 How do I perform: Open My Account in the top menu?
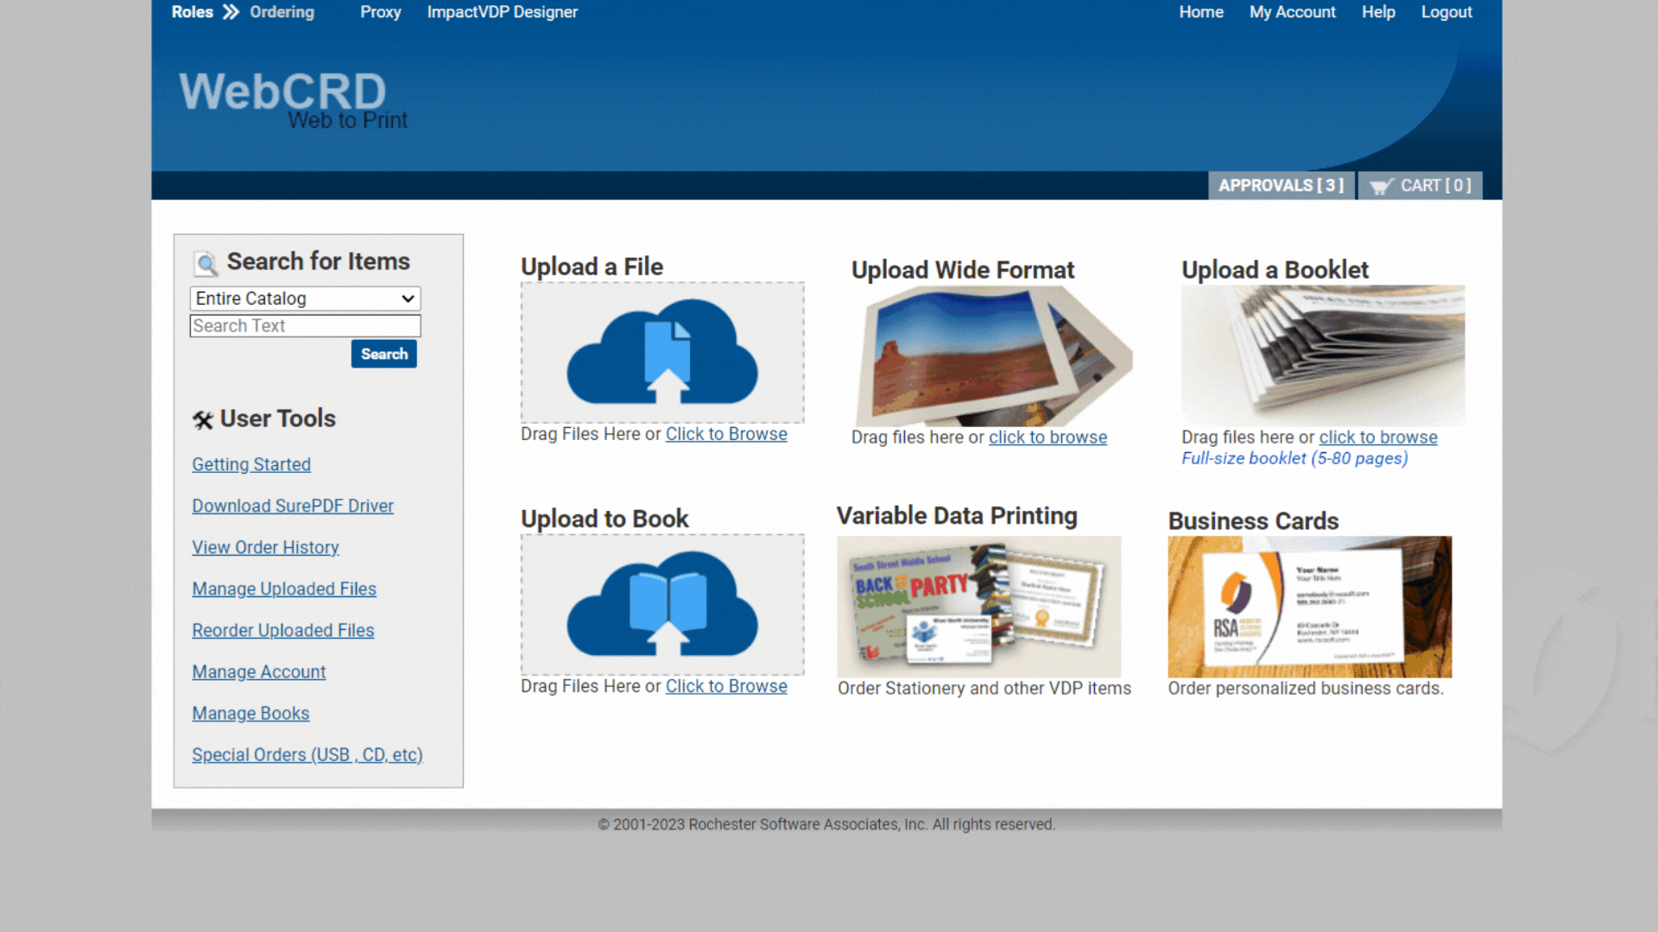point(1293,12)
